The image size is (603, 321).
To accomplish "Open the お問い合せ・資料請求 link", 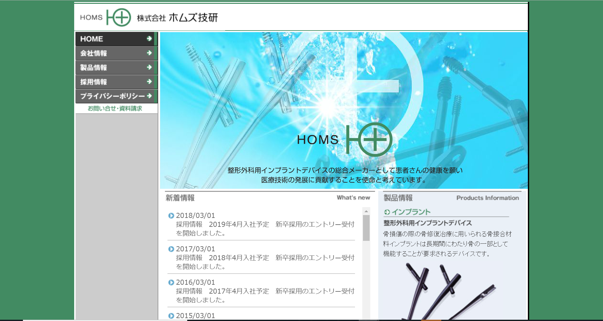I will (x=115, y=108).
